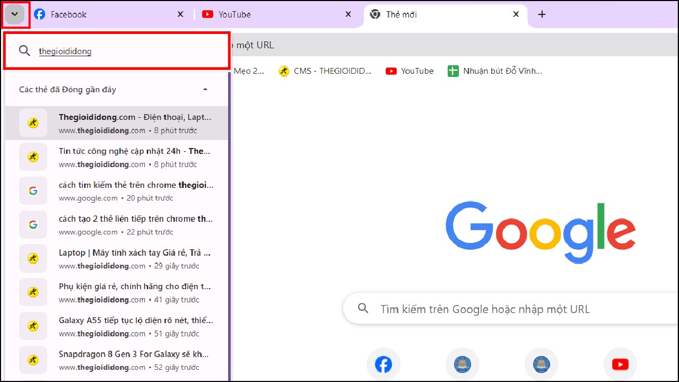
Task: Open the Nhuận bút Đỗ Vĩnh... bookmark
Action: [x=495, y=71]
